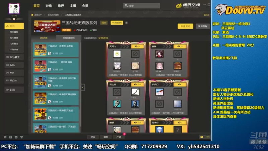Image resolution: width=268 pixels, height=151 pixels.
Task: Click the user avatar picture in the sidebar
Action: click(14, 9)
